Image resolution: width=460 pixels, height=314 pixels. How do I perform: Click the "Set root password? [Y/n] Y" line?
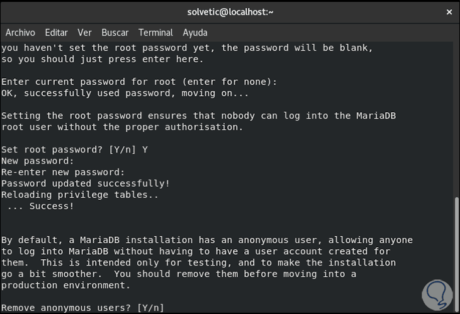[74, 149]
